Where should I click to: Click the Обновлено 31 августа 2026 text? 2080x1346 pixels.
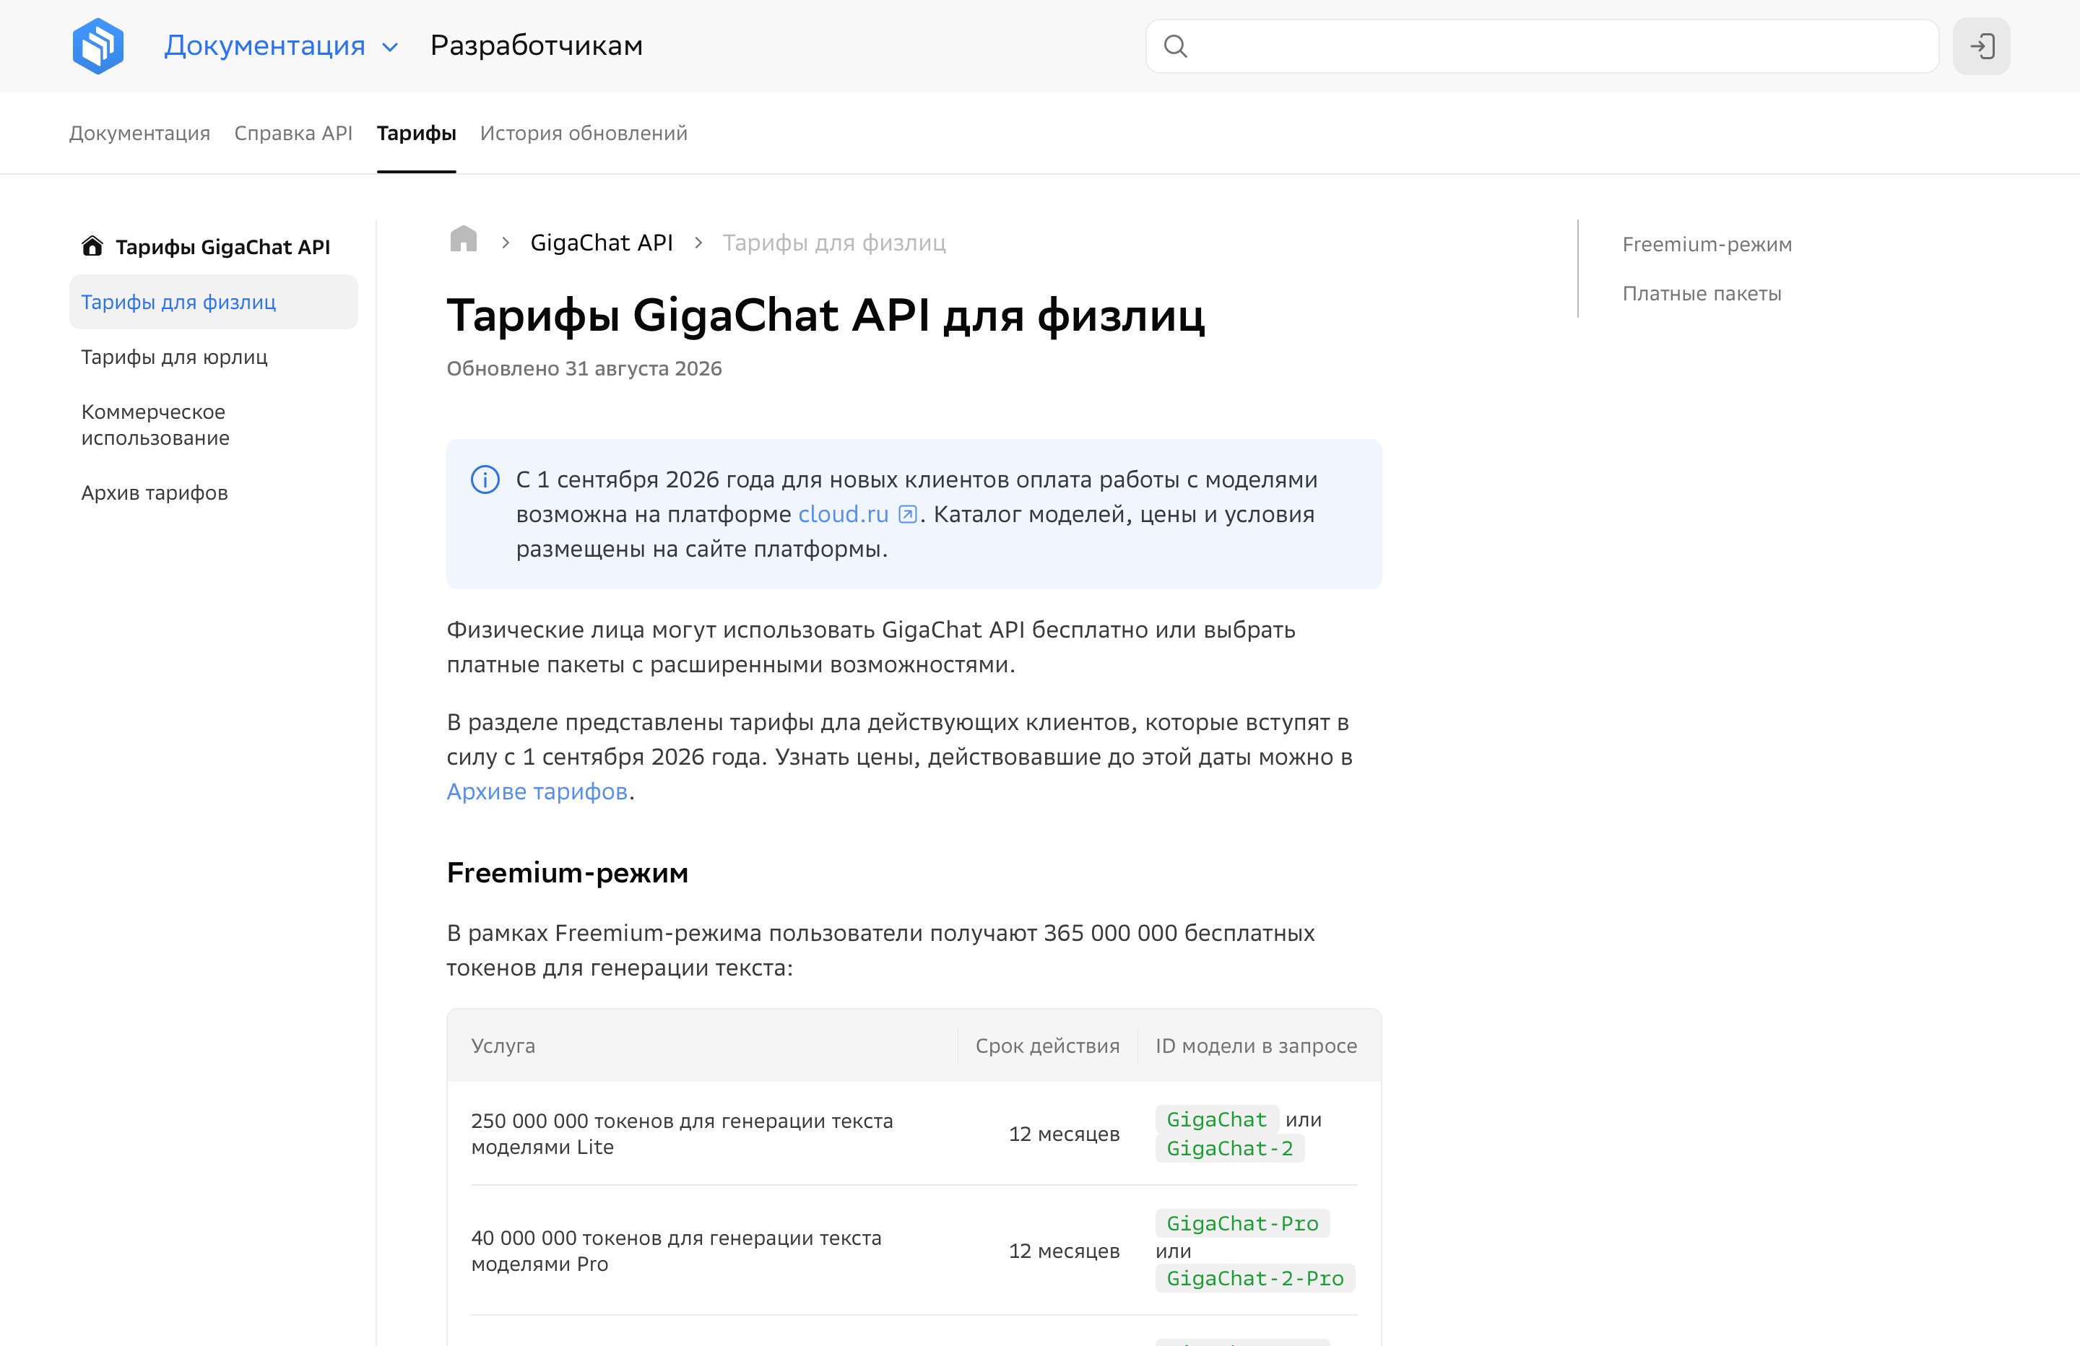[x=584, y=369]
